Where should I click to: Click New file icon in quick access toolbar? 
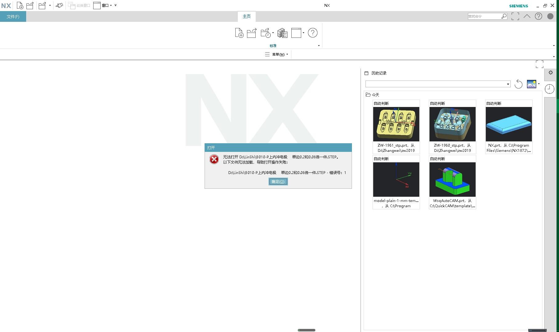[20, 6]
